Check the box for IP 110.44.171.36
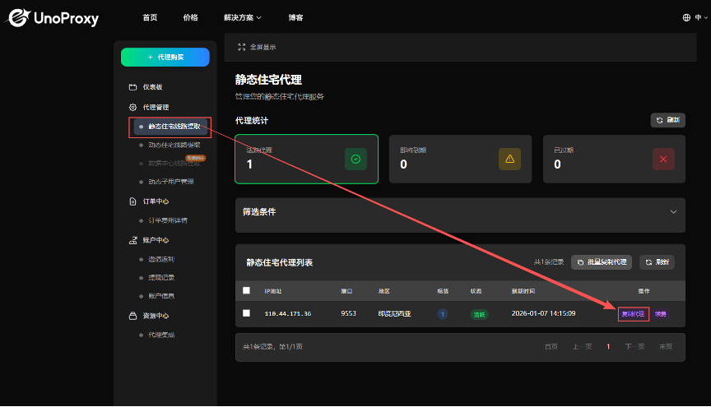 point(246,313)
